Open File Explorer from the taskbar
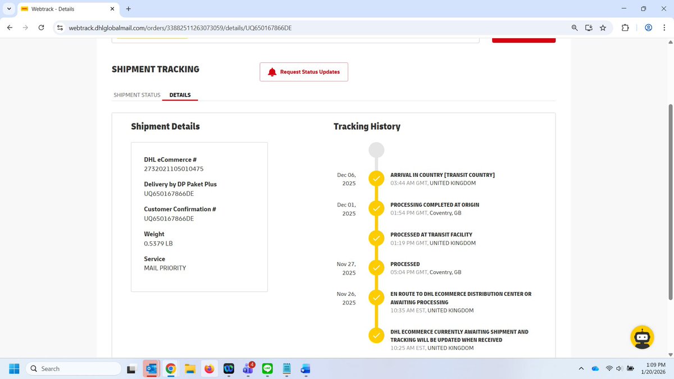 pos(190,369)
